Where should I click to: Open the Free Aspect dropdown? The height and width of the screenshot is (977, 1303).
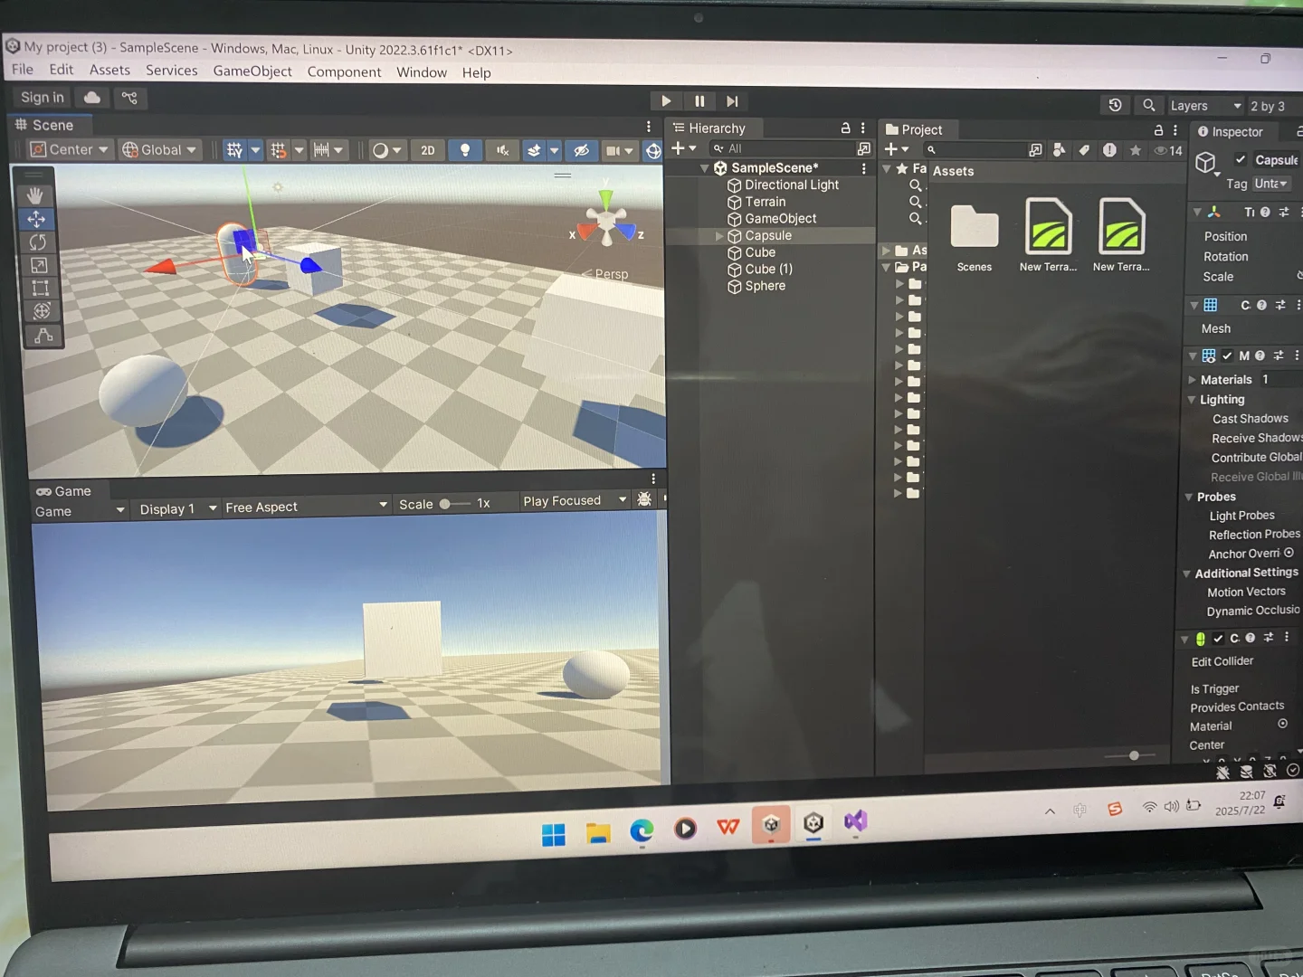[x=306, y=507]
